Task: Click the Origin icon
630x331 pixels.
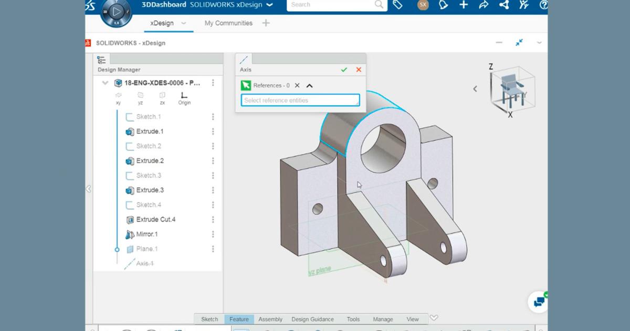Action: tap(184, 96)
